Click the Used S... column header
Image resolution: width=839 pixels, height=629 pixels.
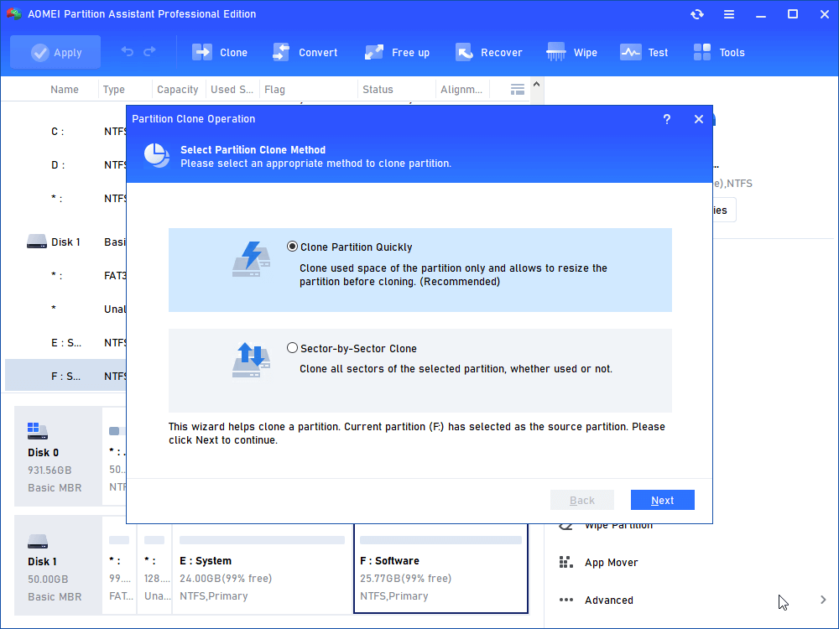click(232, 90)
